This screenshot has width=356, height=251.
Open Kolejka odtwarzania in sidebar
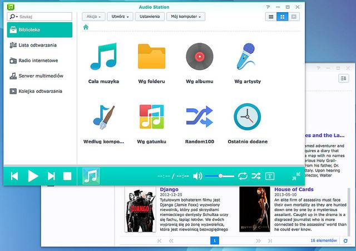coord(39,91)
